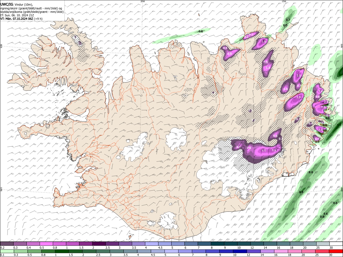
Task: Click the 'rigning/skúrir' header line
Action: pos(31,8)
